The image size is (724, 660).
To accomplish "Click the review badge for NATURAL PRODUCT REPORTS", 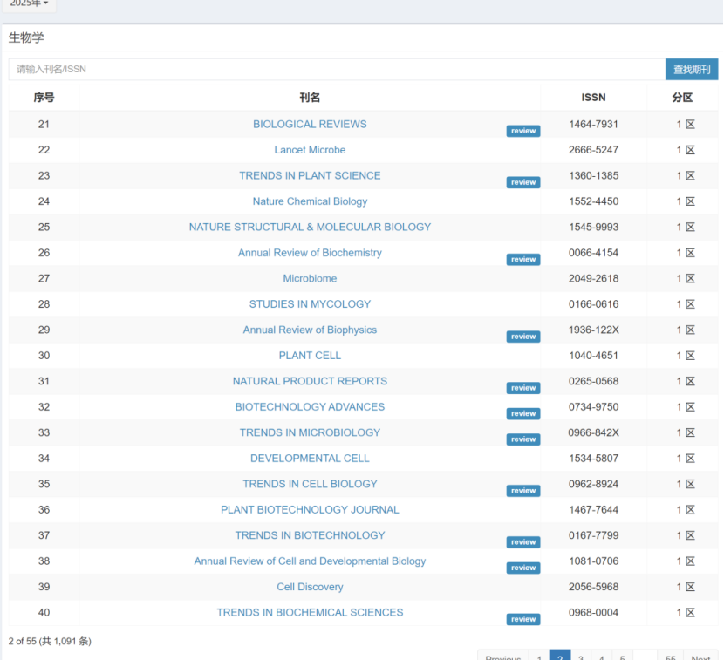I will [x=523, y=388].
